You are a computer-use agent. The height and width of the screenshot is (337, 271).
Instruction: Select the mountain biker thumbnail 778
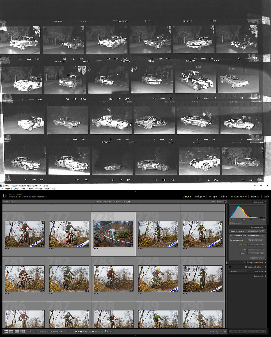[x=114, y=234]
